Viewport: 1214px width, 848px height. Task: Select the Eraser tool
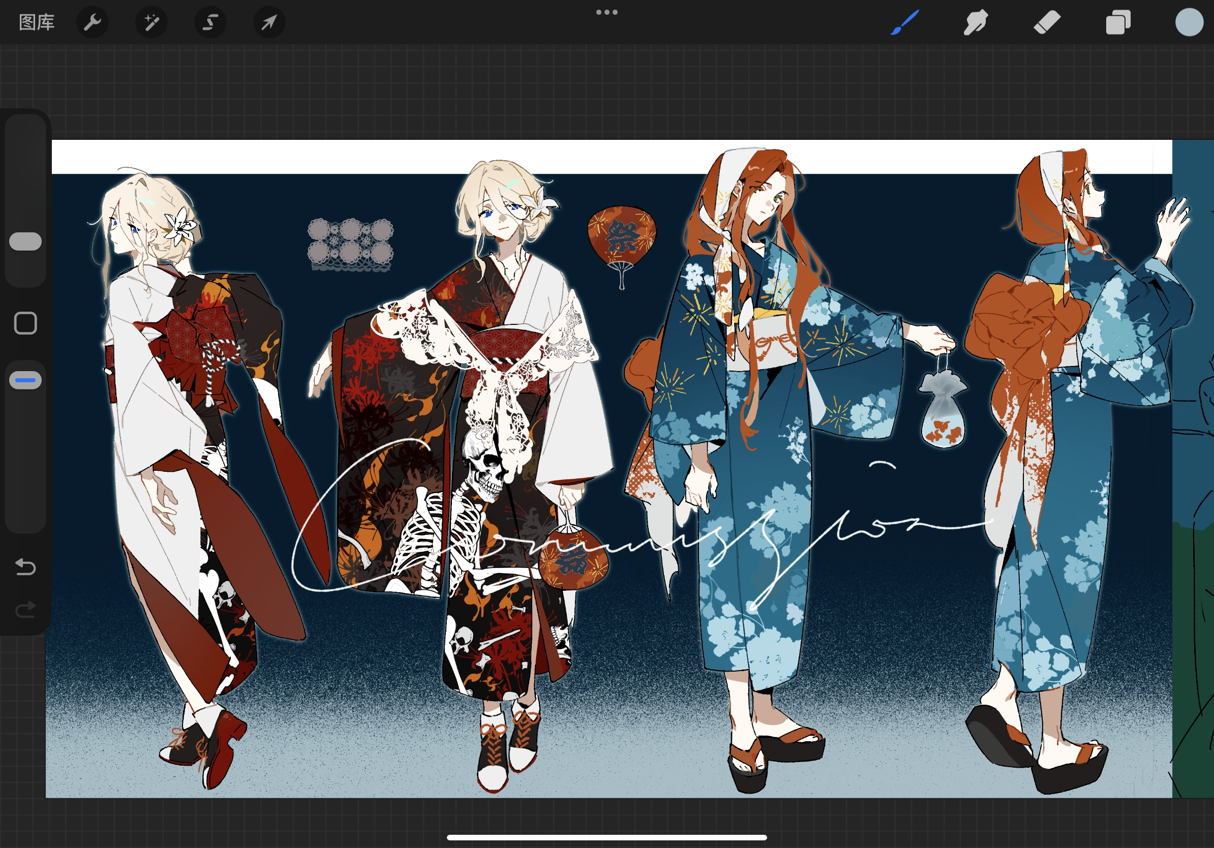pyautogui.click(x=1047, y=22)
